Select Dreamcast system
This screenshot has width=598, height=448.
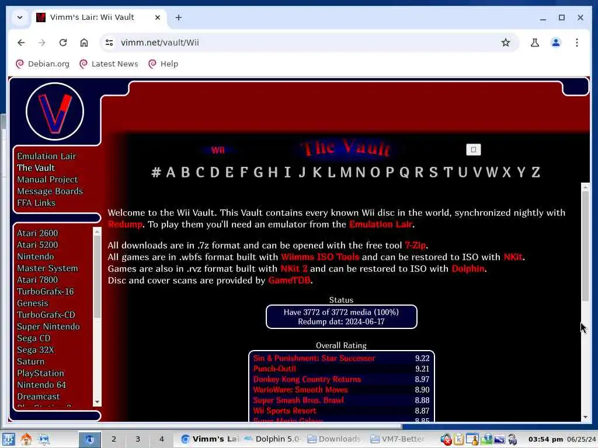(x=39, y=397)
